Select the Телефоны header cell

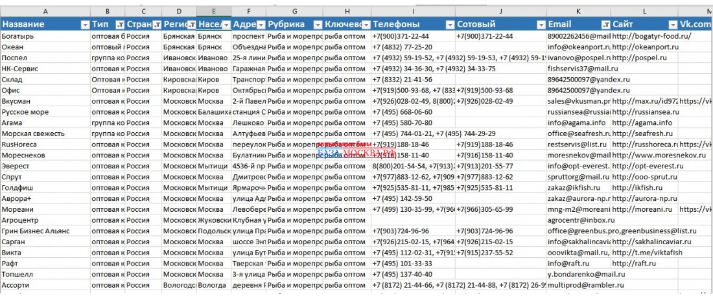point(413,25)
